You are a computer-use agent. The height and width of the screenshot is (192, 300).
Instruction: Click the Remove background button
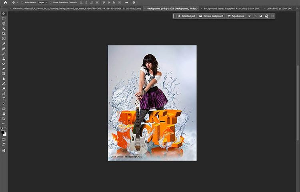pos(211,16)
